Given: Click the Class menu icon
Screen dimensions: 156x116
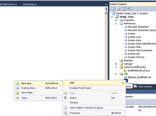Looking at the screenshot, I should (x=17, y=98).
